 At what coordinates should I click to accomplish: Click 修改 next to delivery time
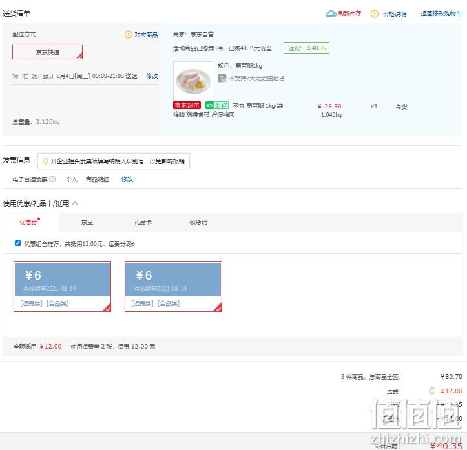coord(152,76)
